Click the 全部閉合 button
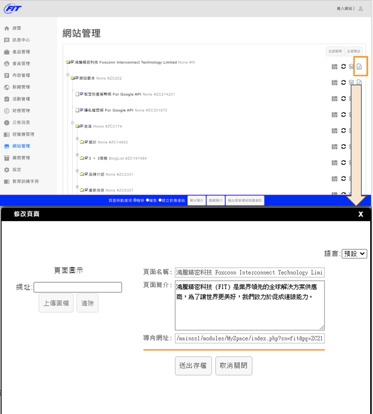This screenshot has width=373, height=414. 354,51
